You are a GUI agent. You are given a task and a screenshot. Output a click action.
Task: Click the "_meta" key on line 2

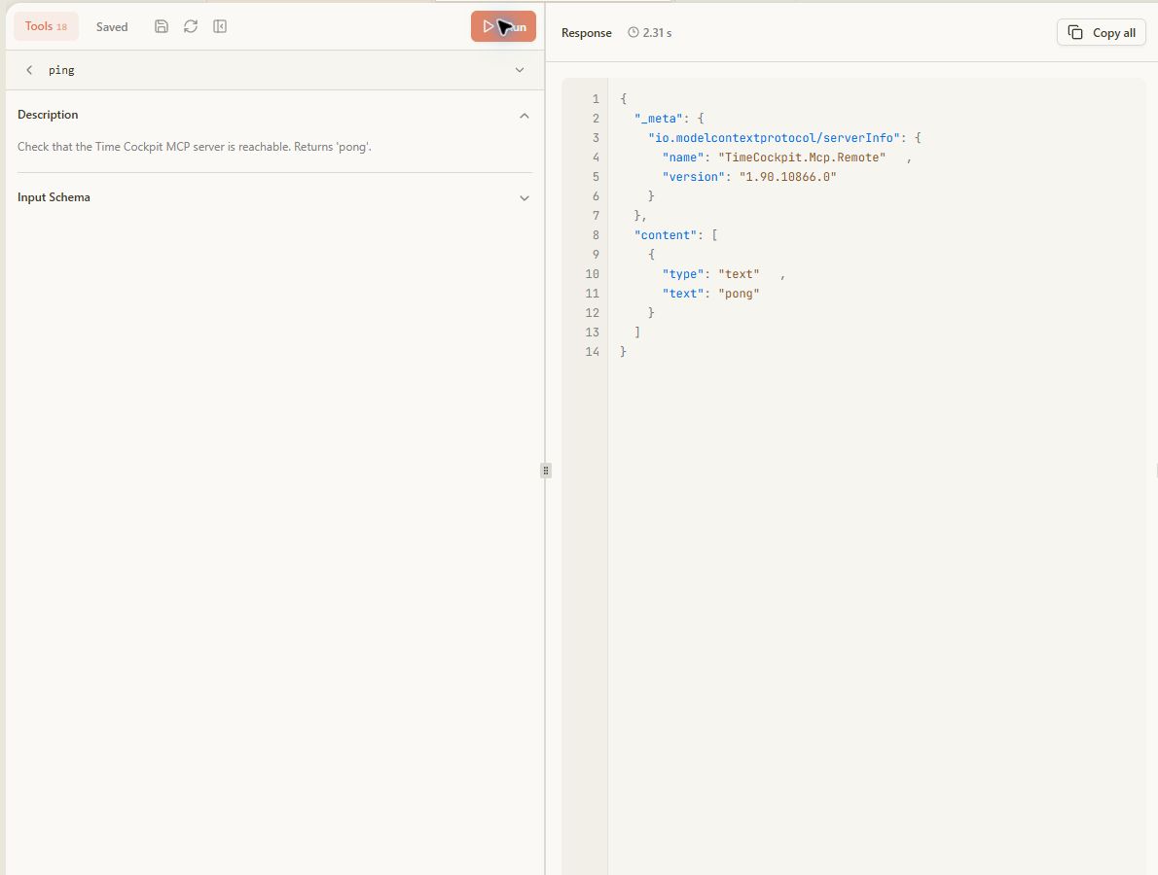click(658, 118)
